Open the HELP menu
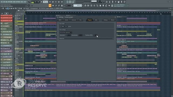 point(25,2)
